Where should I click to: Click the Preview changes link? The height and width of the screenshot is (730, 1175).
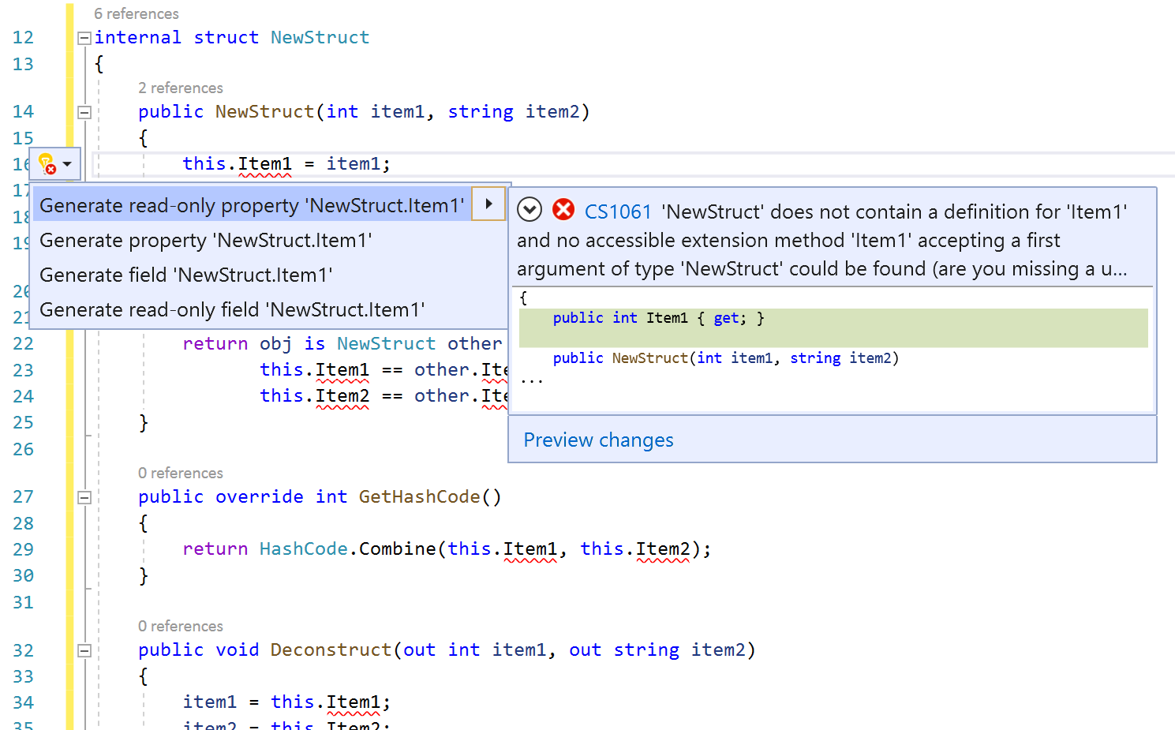click(597, 440)
